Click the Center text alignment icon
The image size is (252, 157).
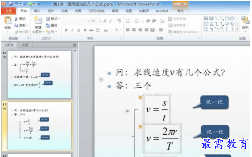coord(134,30)
